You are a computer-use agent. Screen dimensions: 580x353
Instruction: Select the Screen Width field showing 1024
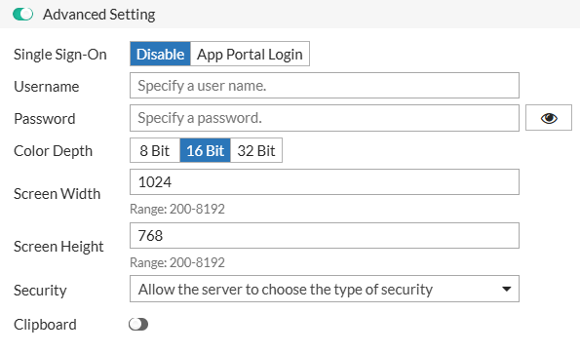(x=325, y=182)
